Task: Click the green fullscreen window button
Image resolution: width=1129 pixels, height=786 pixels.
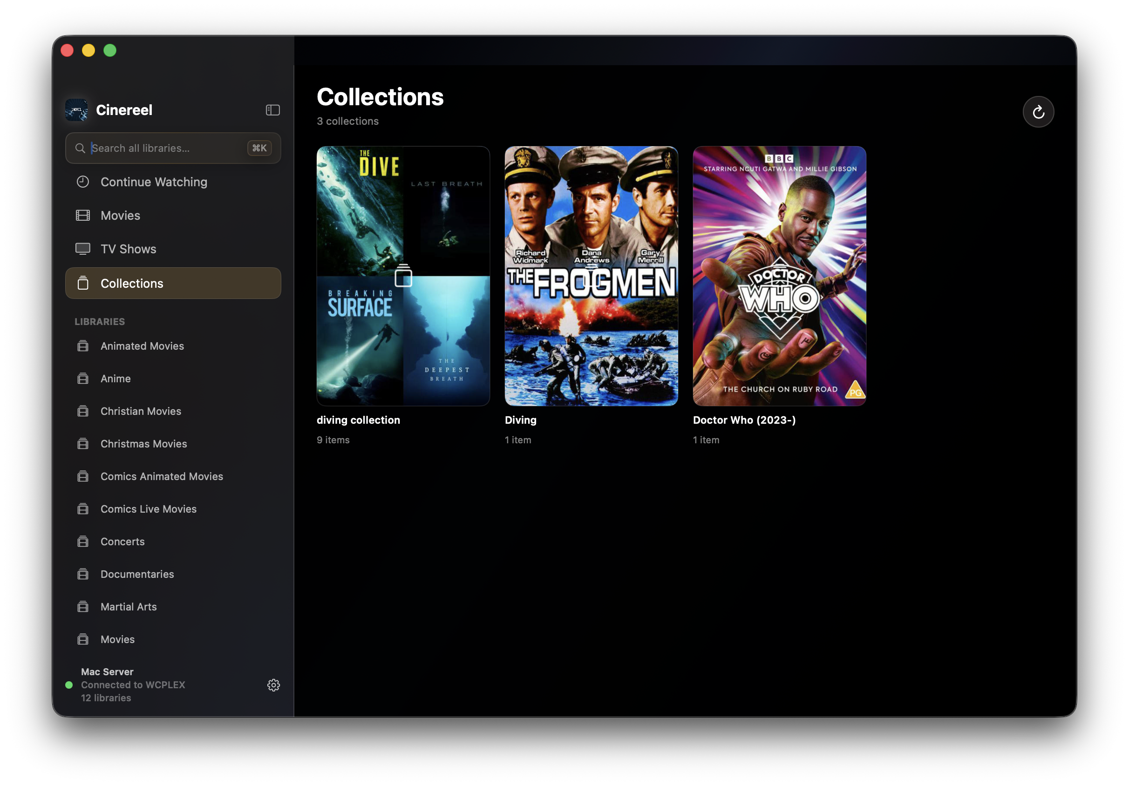Action: tap(110, 50)
